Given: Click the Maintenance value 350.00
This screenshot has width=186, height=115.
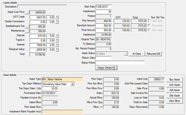Looking at the screenshot, I should (38, 31).
